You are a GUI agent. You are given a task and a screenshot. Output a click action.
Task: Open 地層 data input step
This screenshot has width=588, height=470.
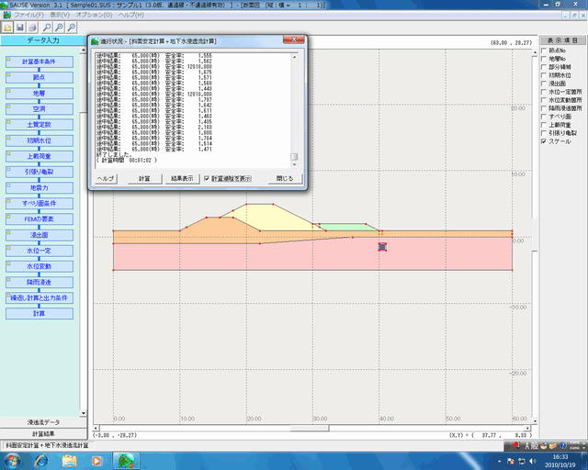coord(40,94)
